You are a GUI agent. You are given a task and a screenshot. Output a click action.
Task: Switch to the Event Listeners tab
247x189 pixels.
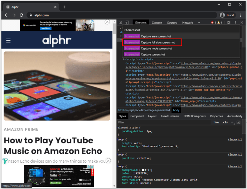coord(170,116)
